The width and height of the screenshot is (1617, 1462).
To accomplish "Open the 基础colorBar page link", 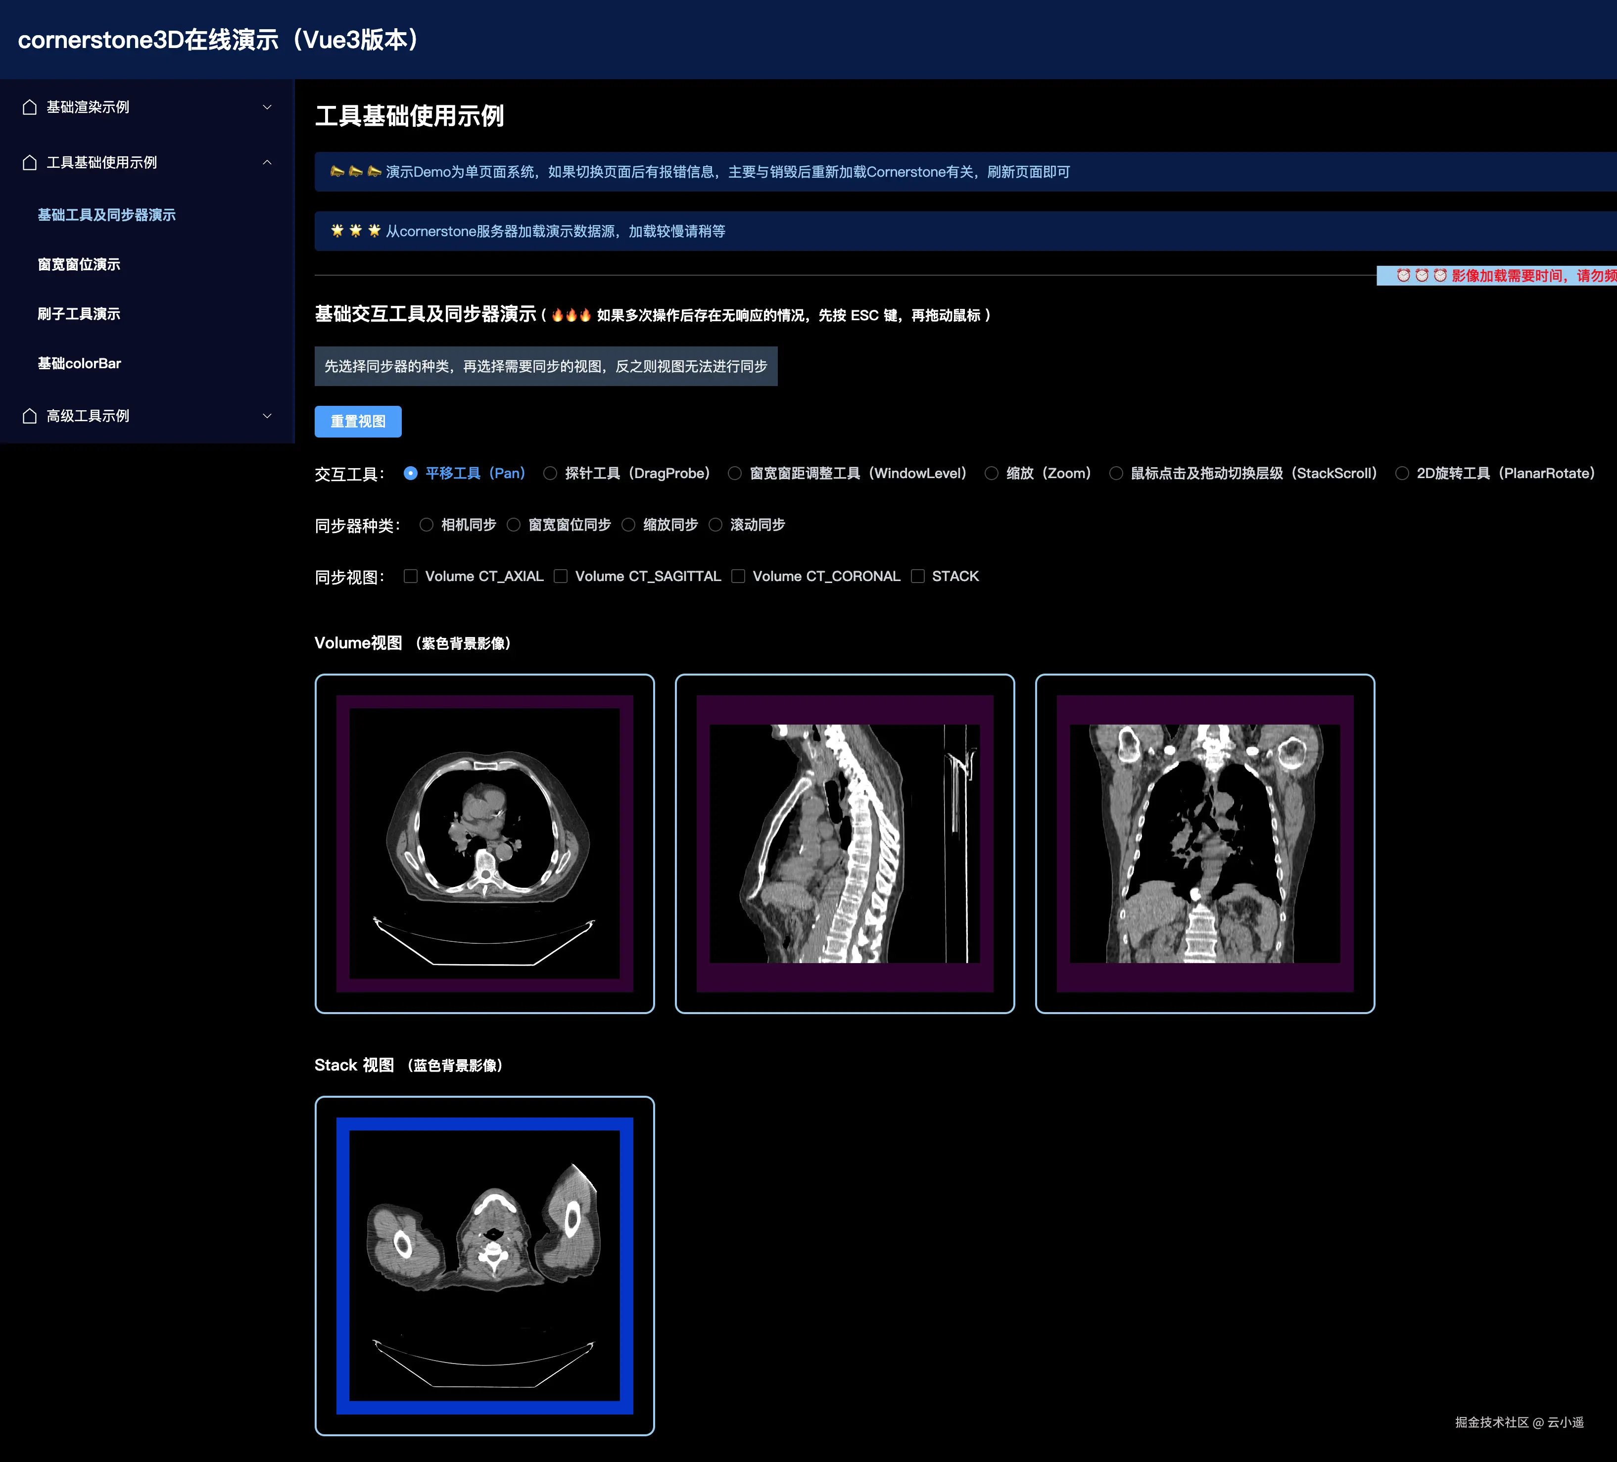I will pos(79,363).
